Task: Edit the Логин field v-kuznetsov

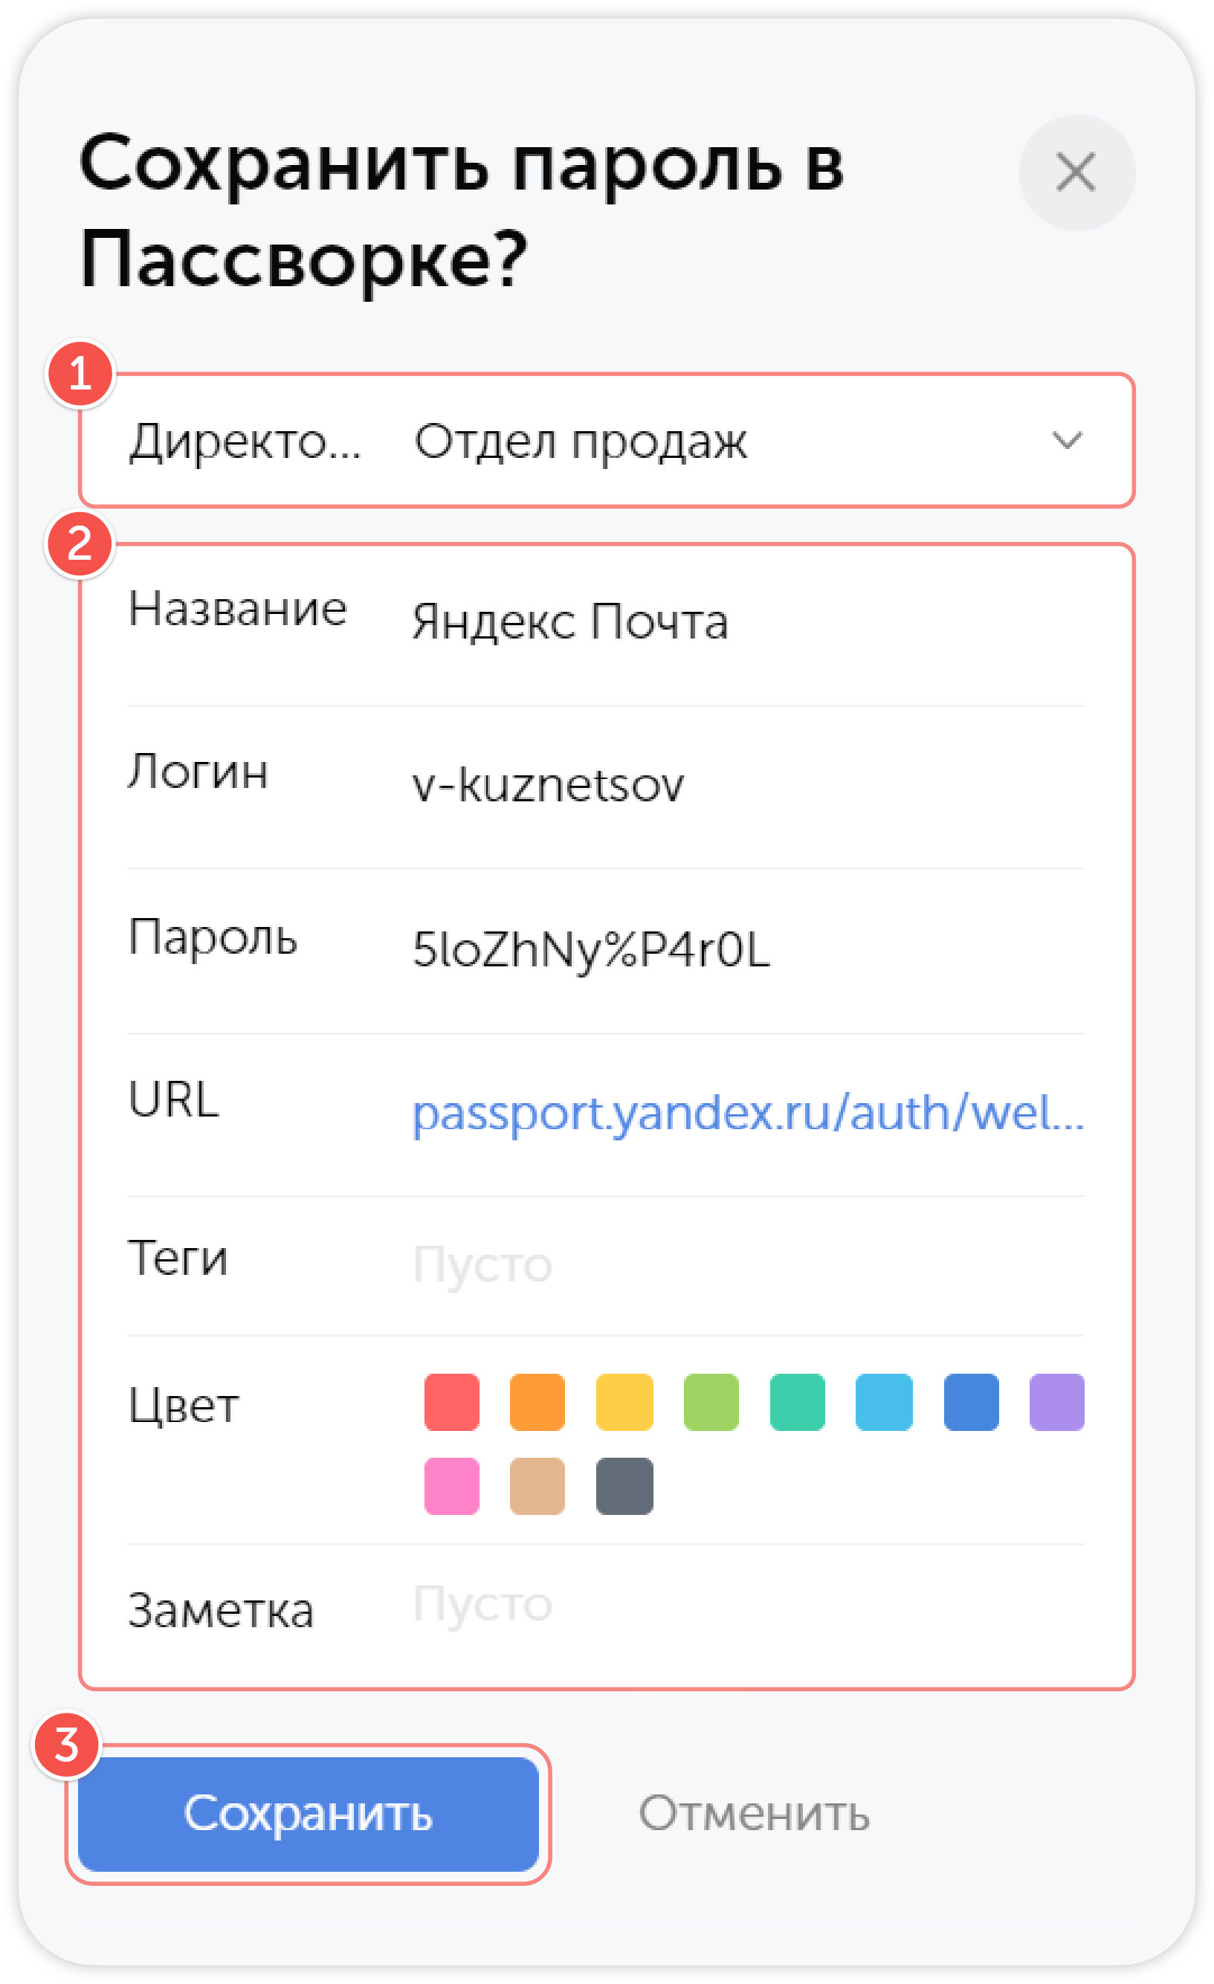Action: coord(547,785)
